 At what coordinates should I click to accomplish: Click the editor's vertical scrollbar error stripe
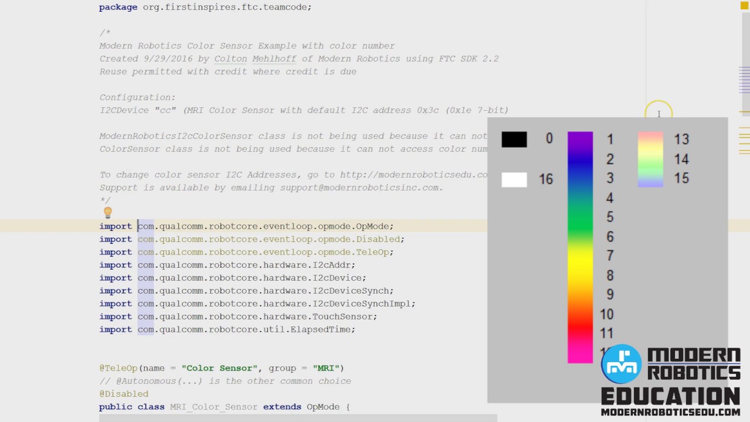tap(744, 211)
